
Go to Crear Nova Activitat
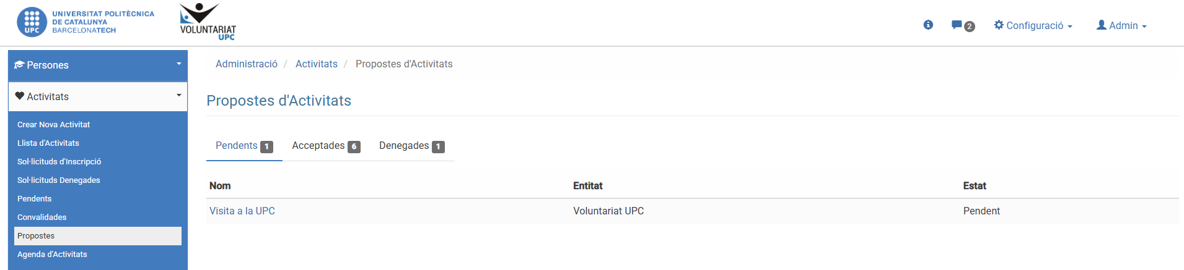53,125
